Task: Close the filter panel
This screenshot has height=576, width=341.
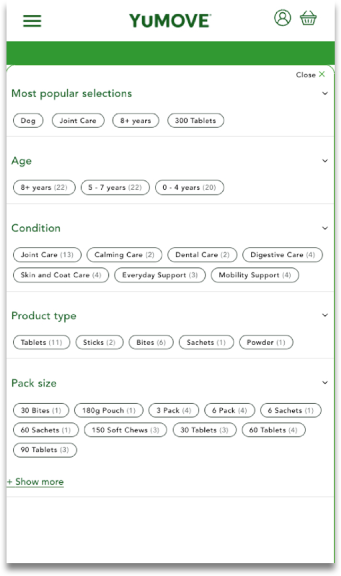Action: pos(310,75)
